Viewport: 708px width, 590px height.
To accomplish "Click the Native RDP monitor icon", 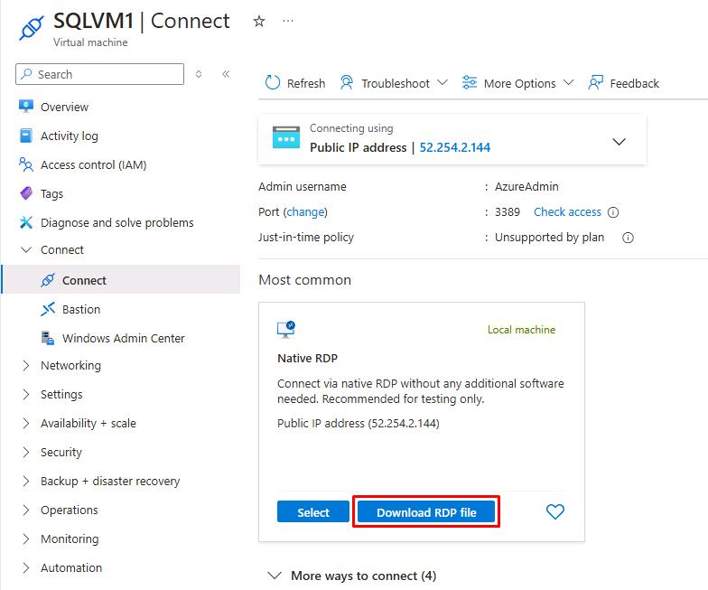I will click(x=285, y=329).
